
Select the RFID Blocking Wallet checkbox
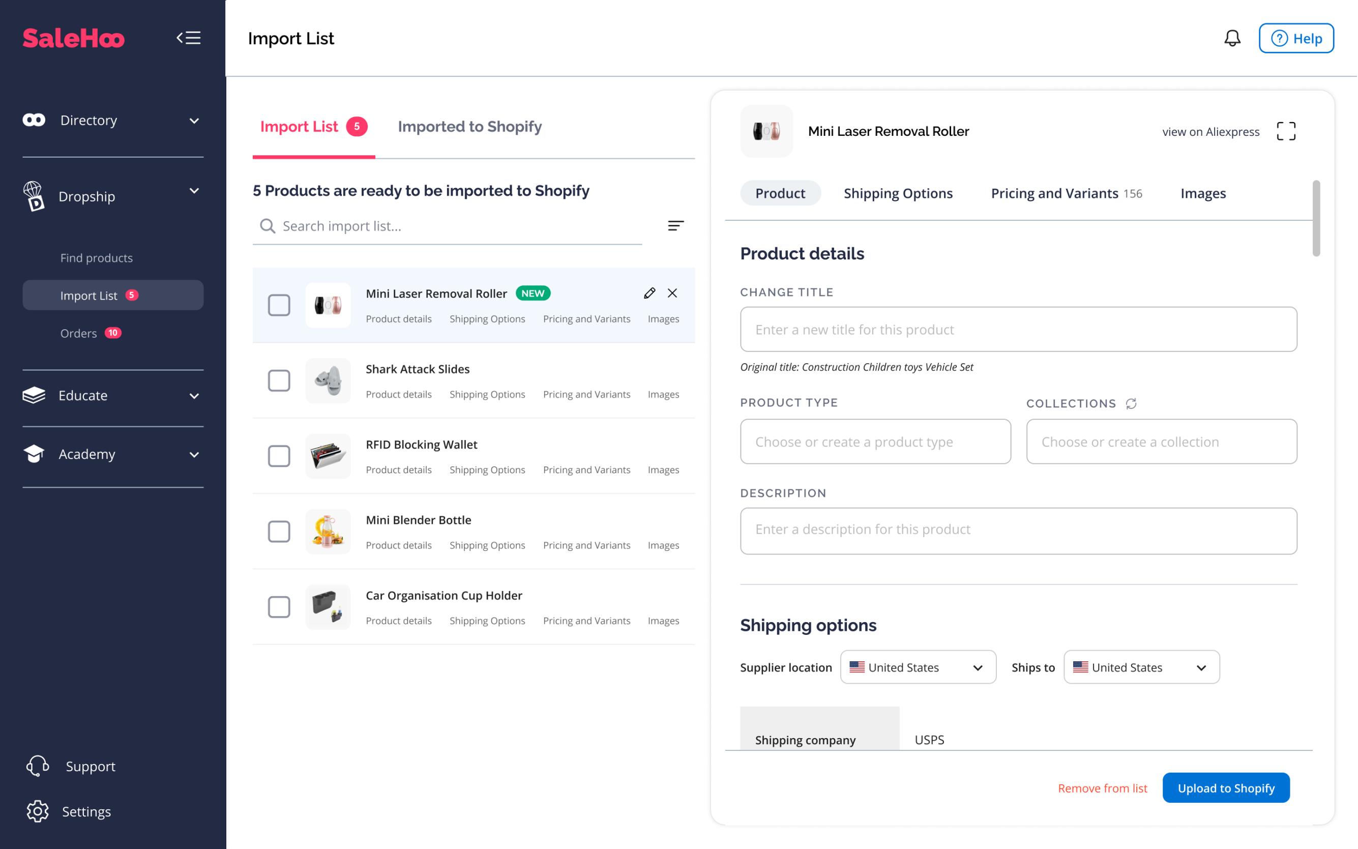point(279,456)
